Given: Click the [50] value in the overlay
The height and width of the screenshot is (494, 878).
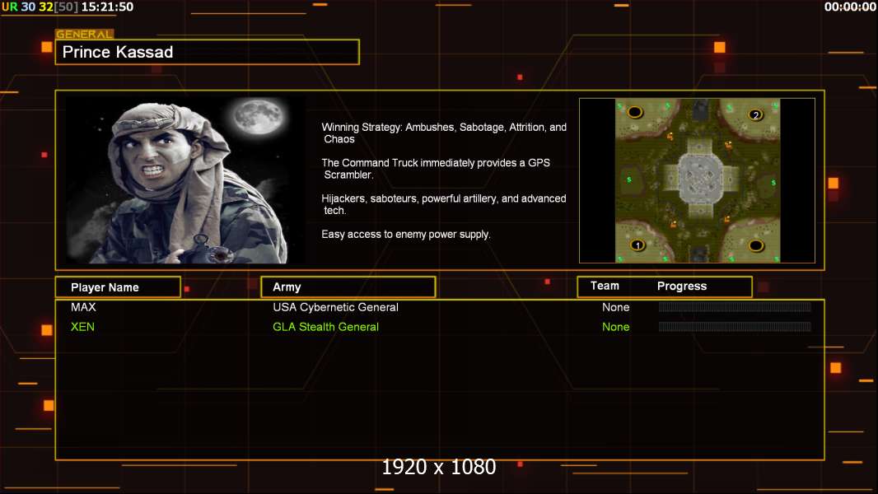Looking at the screenshot, I should (66, 7).
